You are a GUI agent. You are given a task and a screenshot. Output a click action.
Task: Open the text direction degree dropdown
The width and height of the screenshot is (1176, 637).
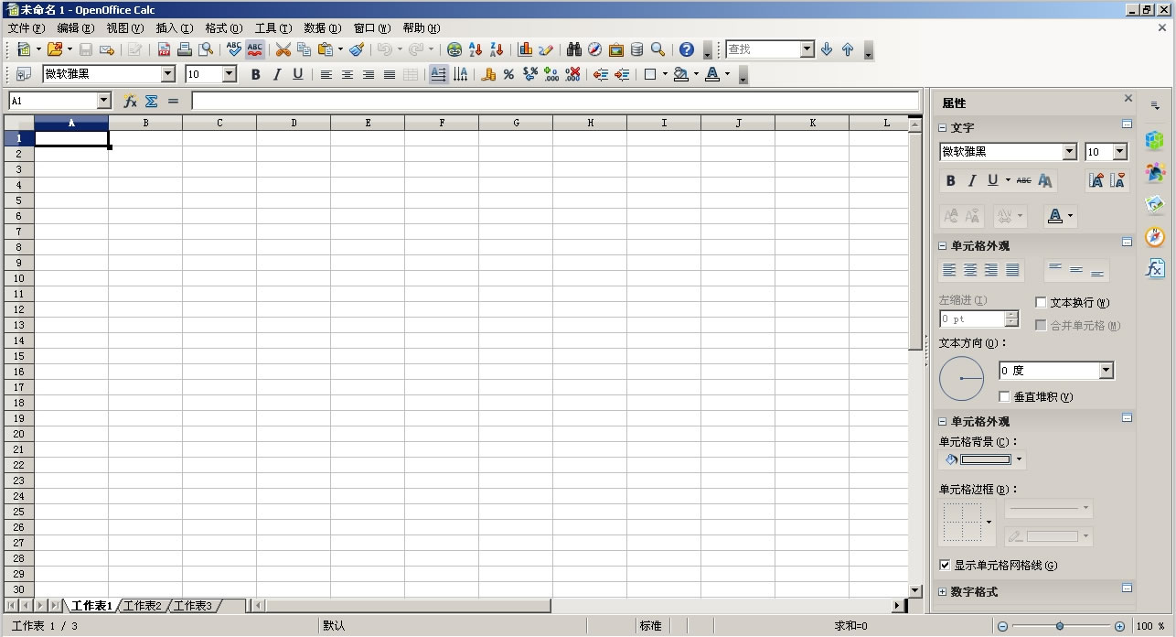pos(1106,371)
